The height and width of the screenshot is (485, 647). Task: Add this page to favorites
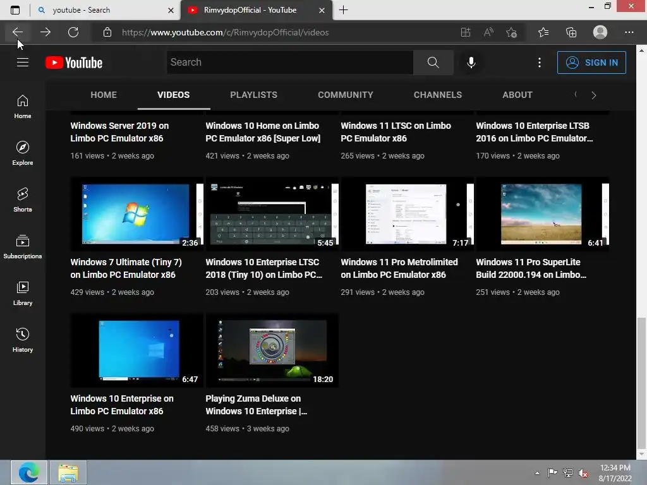pyautogui.click(x=511, y=32)
